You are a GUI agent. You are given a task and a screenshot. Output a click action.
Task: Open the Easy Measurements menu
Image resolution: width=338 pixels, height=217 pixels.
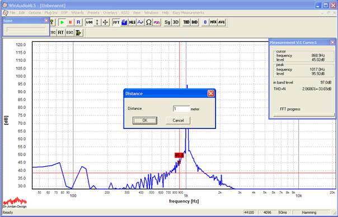coord(188,13)
